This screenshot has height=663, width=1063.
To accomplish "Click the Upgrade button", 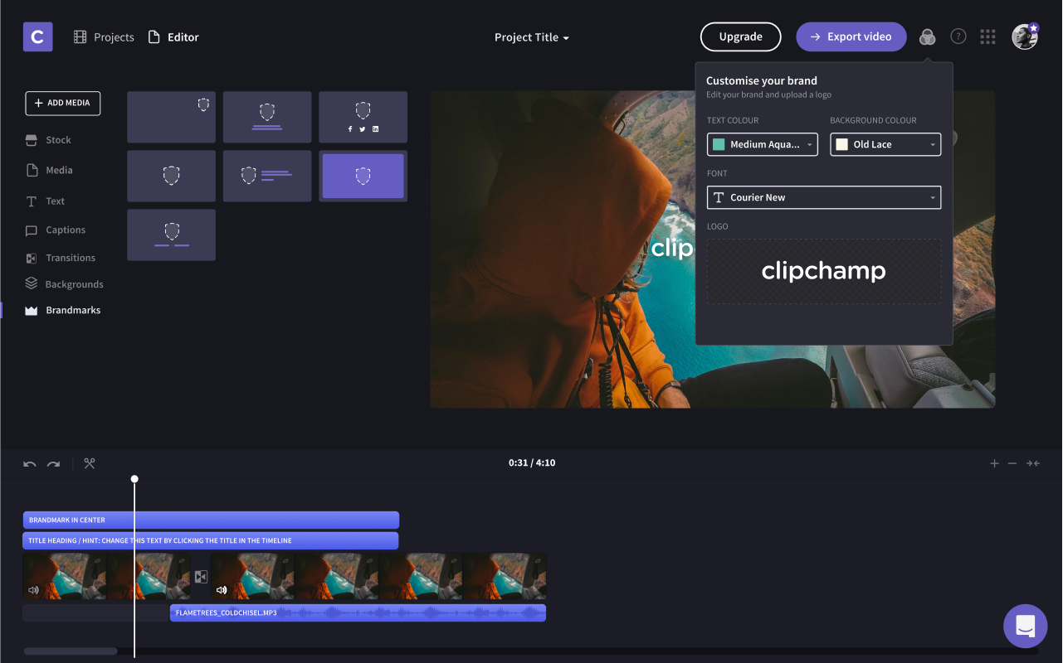I will pos(741,36).
